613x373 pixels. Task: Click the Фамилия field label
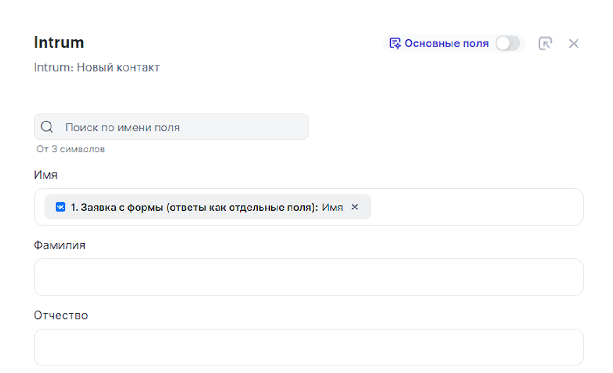point(59,245)
